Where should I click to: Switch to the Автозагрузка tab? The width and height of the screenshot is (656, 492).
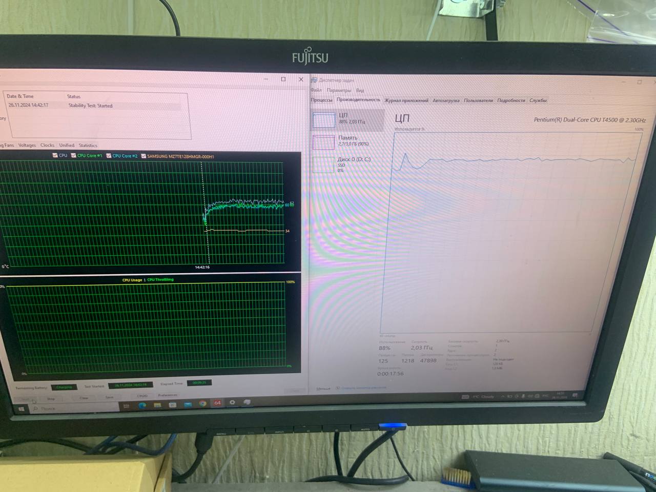(446, 100)
